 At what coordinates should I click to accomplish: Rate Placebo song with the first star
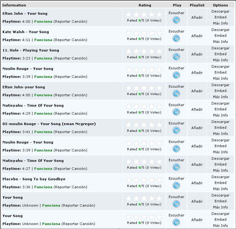click(x=129, y=180)
